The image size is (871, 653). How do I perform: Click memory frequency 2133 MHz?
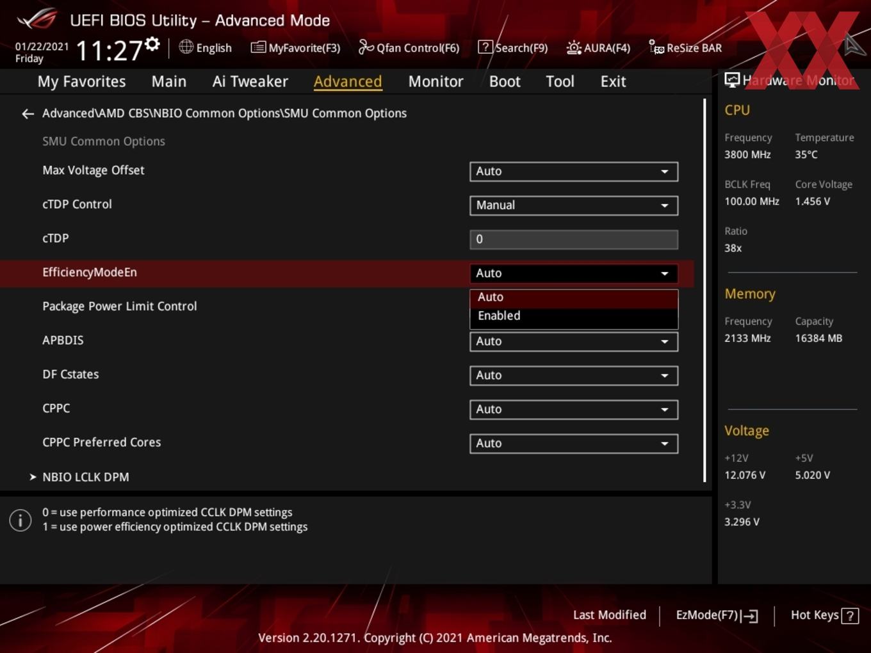(x=747, y=338)
